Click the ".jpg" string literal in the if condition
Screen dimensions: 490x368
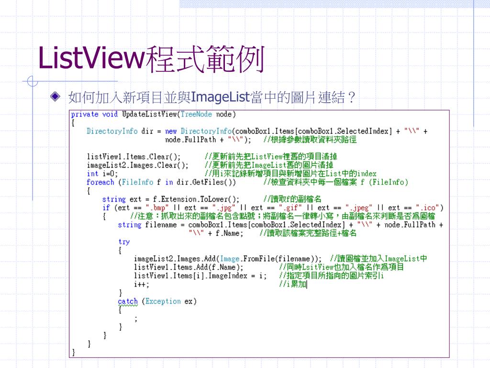click(224, 207)
